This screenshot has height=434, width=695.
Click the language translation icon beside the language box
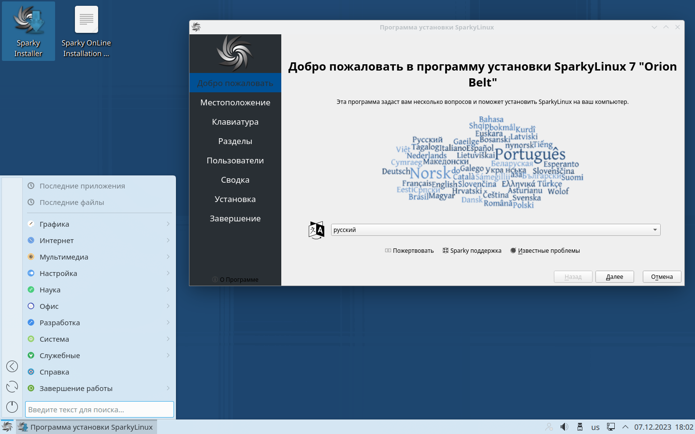pos(317,230)
